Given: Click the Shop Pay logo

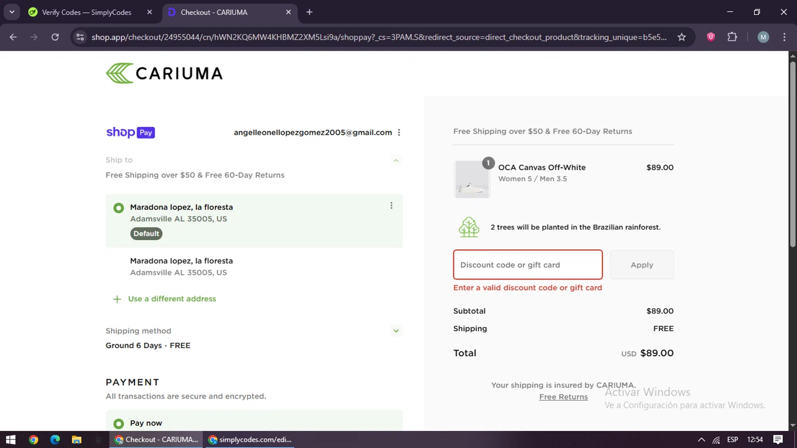Looking at the screenshot, I should click(130, 132).
